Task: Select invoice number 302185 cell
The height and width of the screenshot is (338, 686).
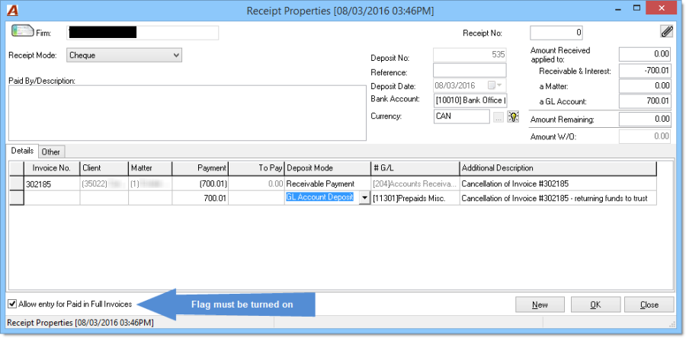Action: (x=52, y=184)
